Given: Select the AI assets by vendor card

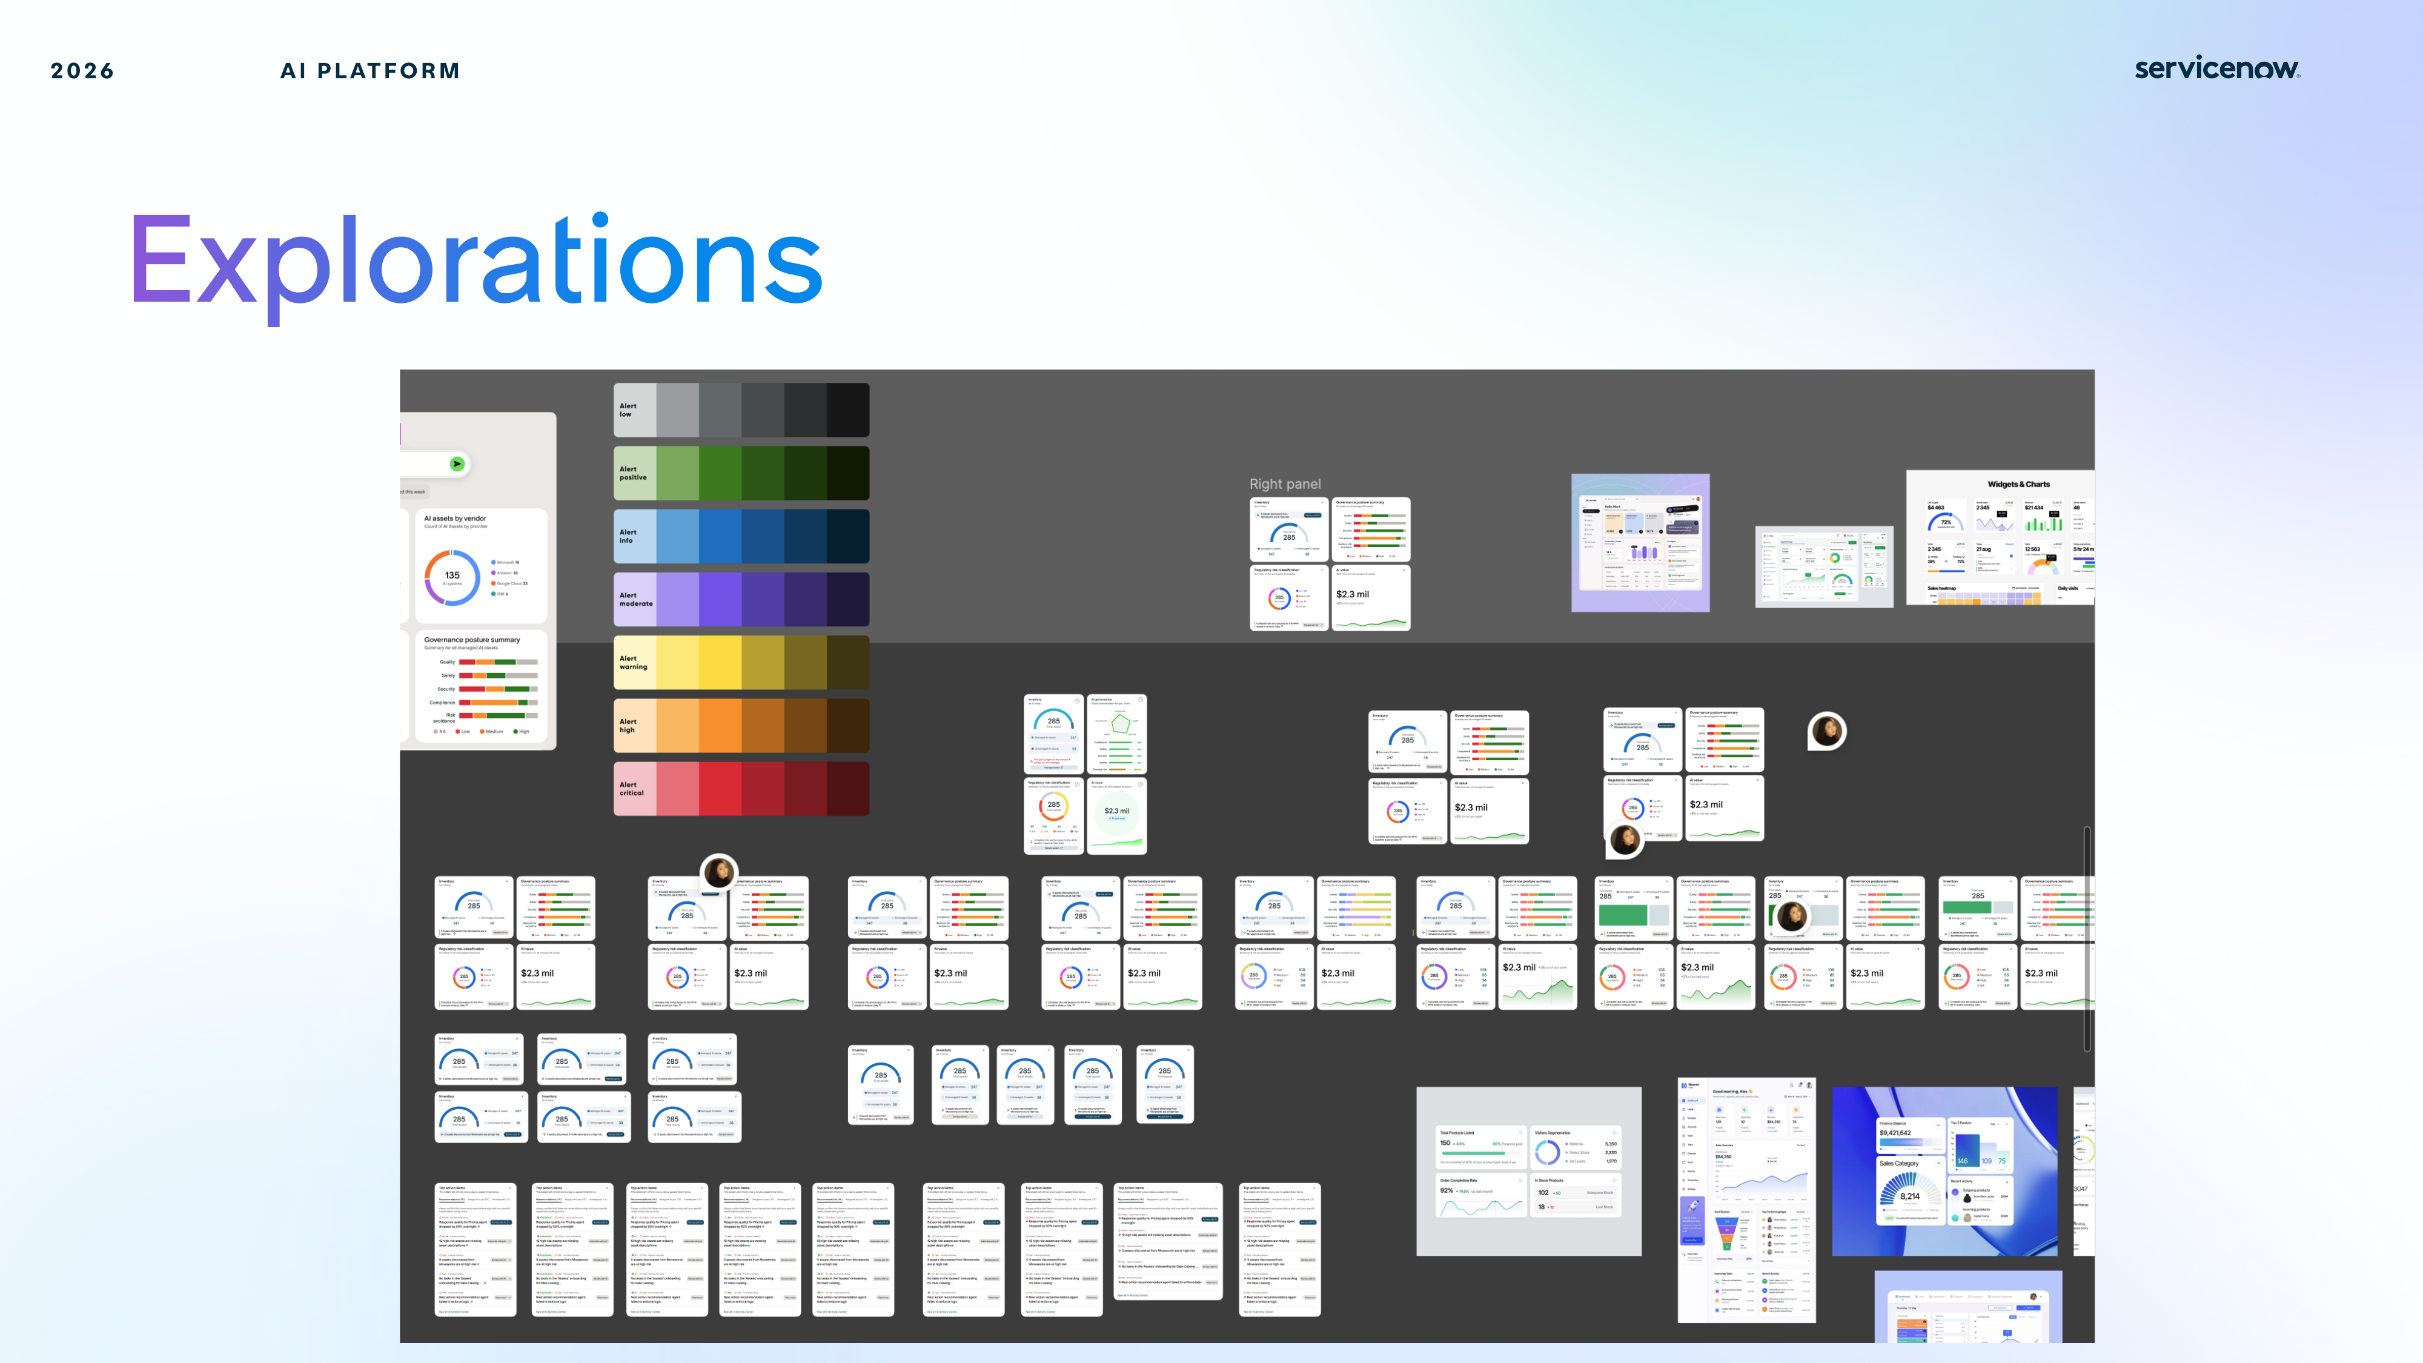Looking at the screenshot, I should point(480,565).
